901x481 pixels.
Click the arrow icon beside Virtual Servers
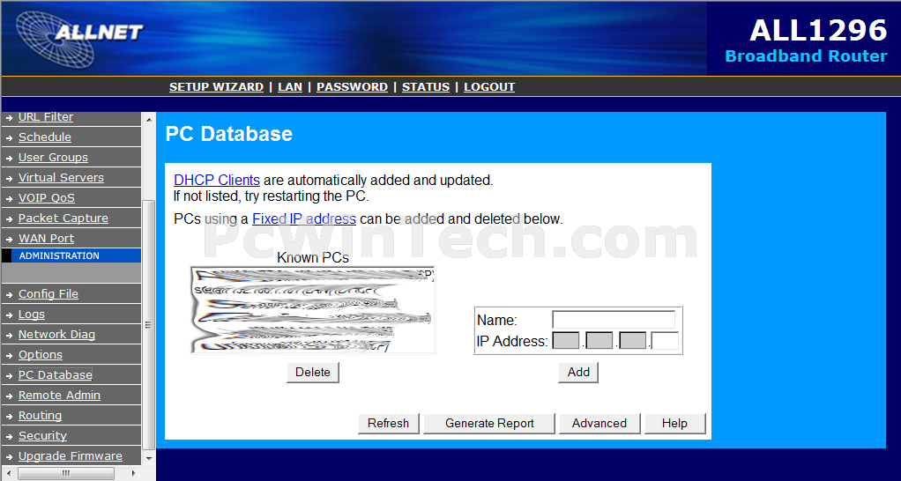[x=9, y=178]
